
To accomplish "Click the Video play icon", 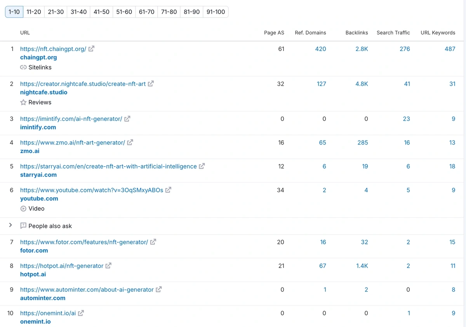I will point(23,209).
